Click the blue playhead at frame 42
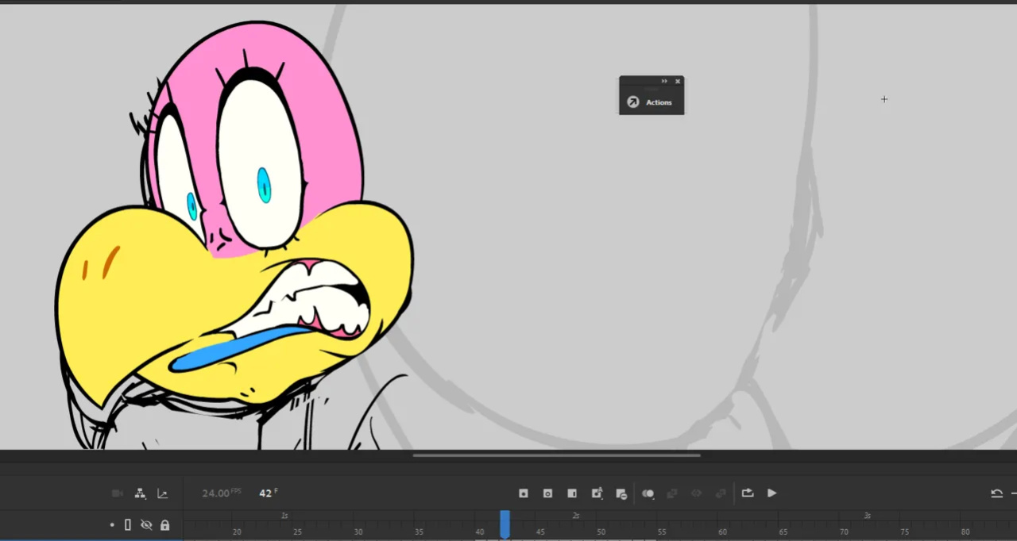 point(505,524)
